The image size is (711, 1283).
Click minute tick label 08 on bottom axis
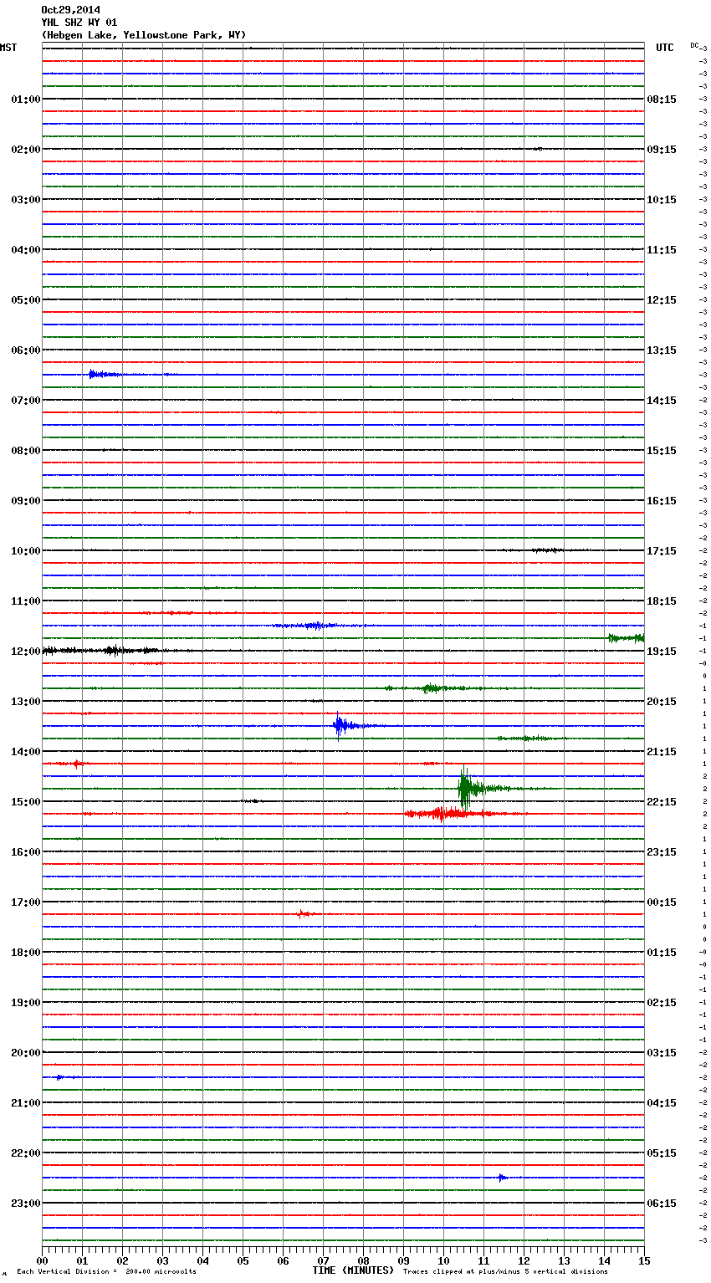(x=363, y=1260)
